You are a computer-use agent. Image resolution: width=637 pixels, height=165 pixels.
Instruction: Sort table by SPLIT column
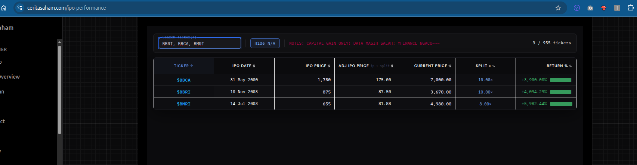tap(485, 66)
